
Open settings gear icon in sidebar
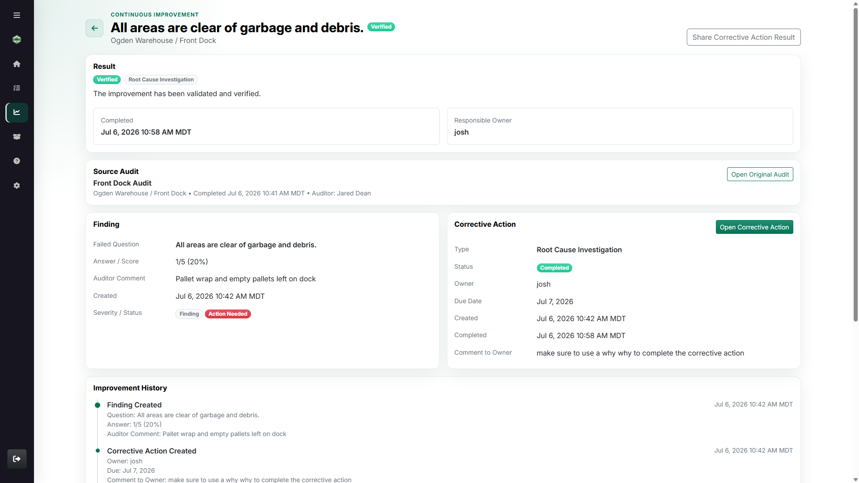point(17,185)
